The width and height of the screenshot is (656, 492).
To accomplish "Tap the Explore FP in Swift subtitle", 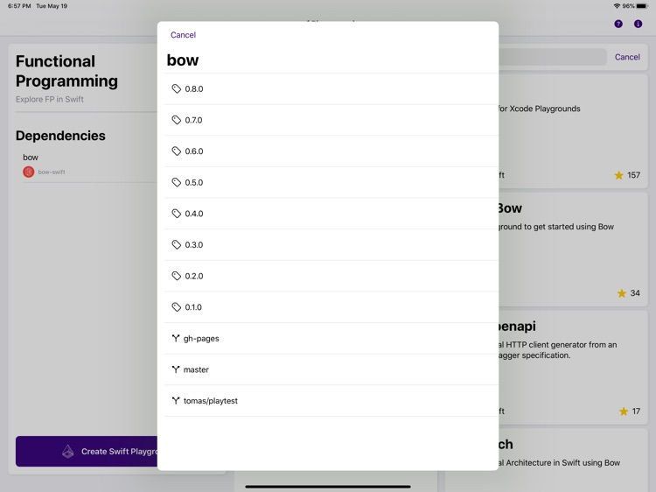I will (x=50, y=99).
